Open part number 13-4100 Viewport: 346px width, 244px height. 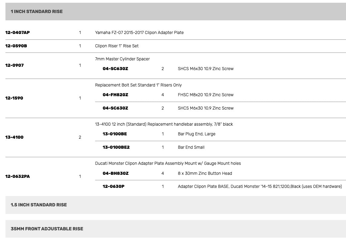[14, 137]
